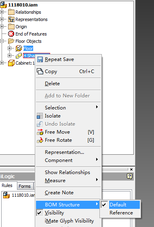Click the Repeat Save floppy disk icon
Image resolution: width=154 pixels, height=227 pixels.
[x=40, y=59]
